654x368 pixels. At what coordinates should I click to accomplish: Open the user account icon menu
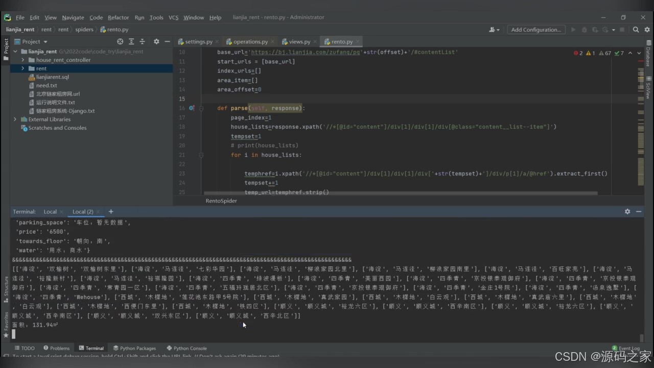click(494, 30)
